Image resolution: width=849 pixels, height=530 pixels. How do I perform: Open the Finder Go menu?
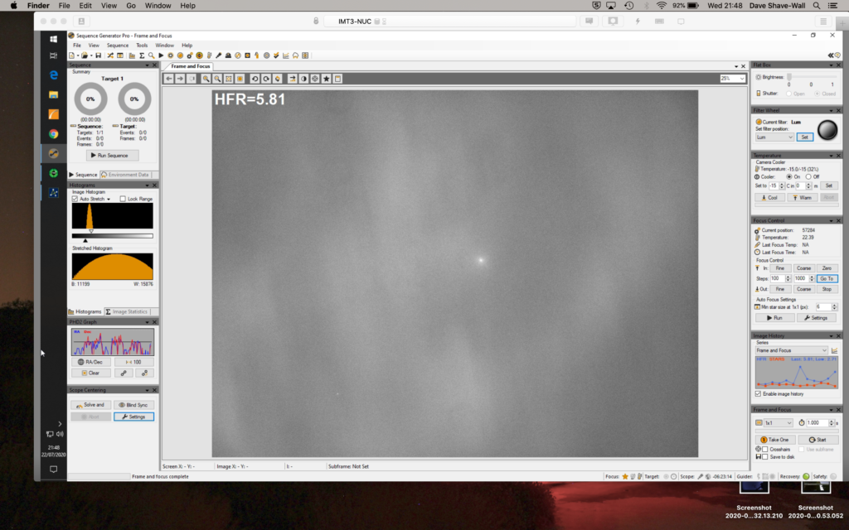[131, 6]
